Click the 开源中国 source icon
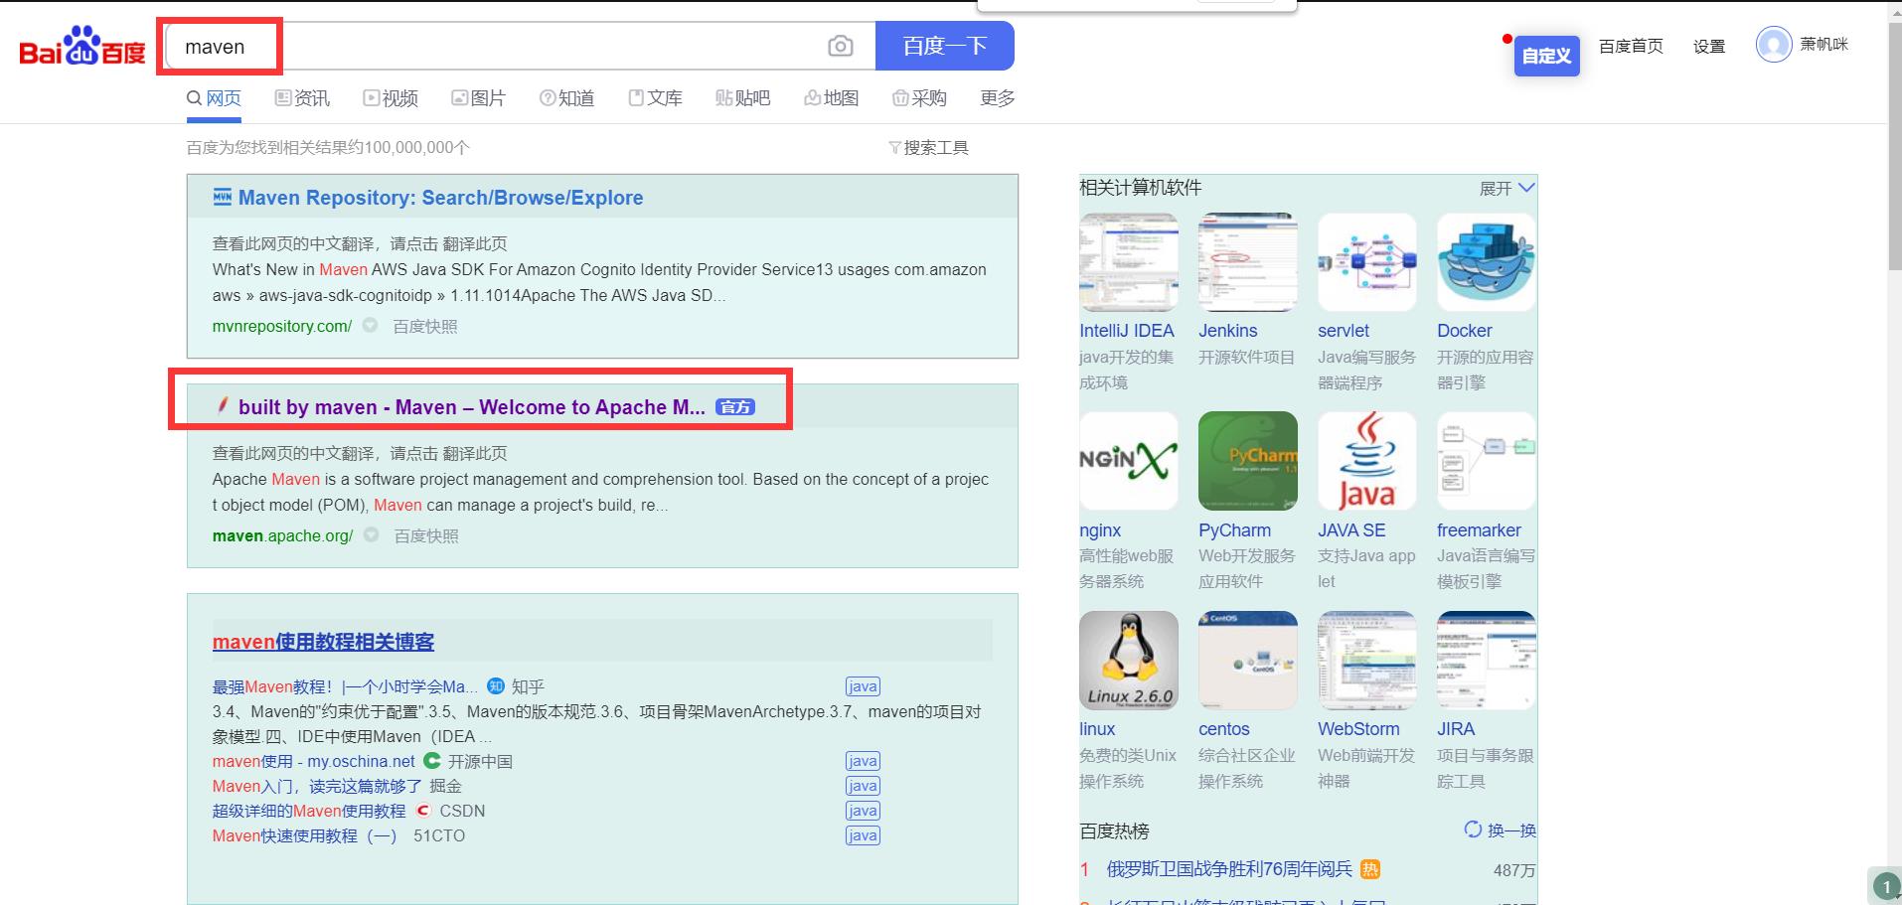This screenshot has height=905, width=1902. (x=432, y=760)
